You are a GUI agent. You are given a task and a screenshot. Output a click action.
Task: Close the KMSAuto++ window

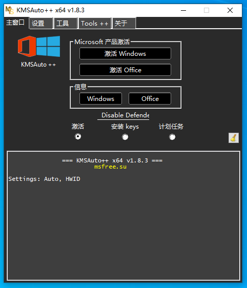tap(230, 10)
